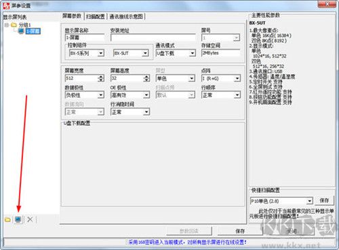Click the add group folder icon
The width and height of the screenshot is (339, 250).
pyautogui.click(x=7, y=219)
